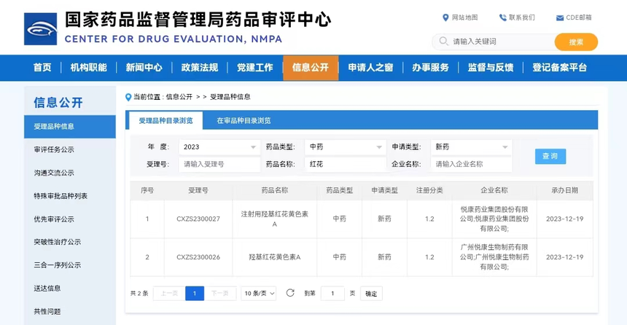
Task: Open the site map (网站地图) icon link
Action: [x=445, y=17]
